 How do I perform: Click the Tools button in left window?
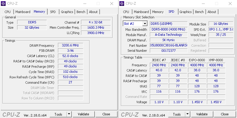pos(58,114)
